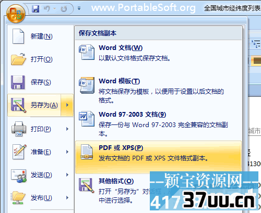The image size is (261, 213).
Task: Select the 打开(O) menu entry
Action: 41,59
